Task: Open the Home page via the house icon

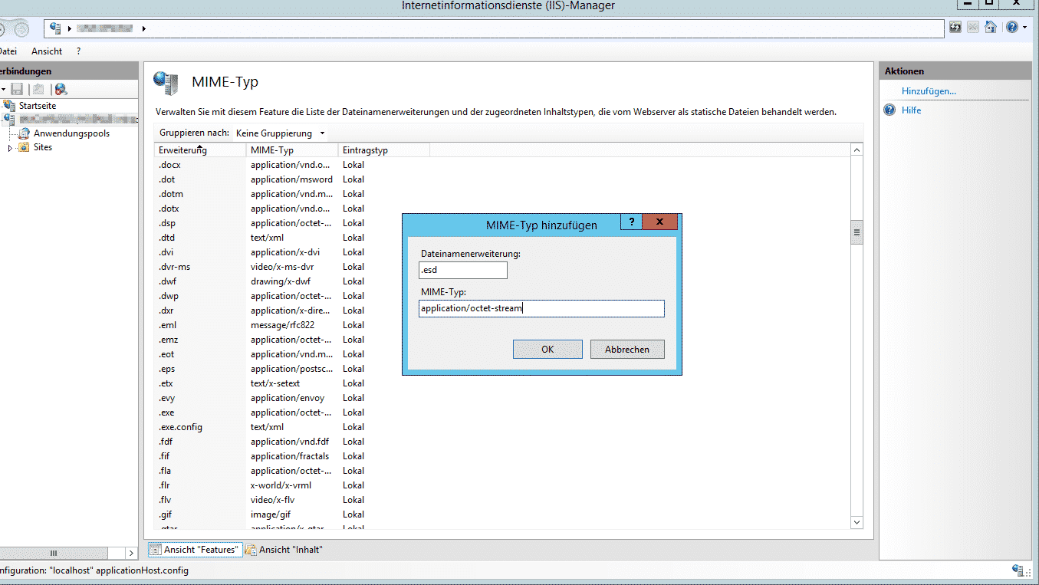Action: (x=990, y=26)
